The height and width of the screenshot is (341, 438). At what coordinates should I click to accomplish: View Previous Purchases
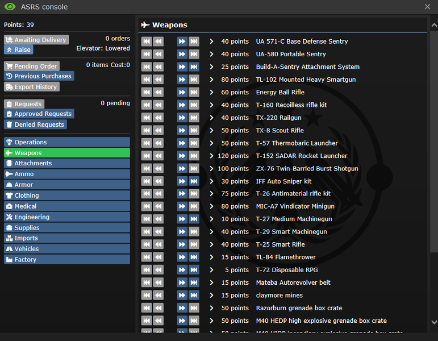39,76
